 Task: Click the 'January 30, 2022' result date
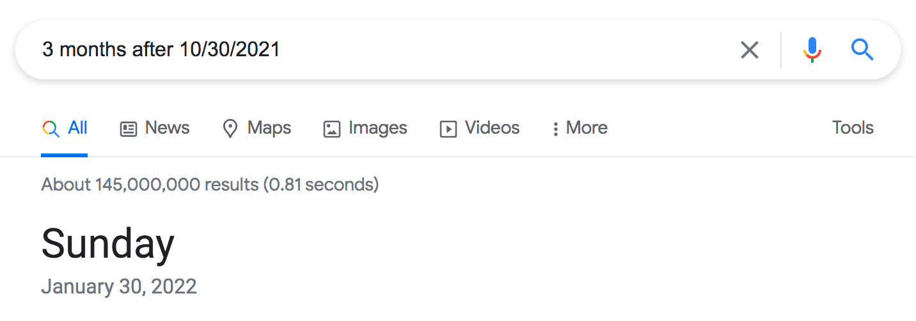pos(119,286)
